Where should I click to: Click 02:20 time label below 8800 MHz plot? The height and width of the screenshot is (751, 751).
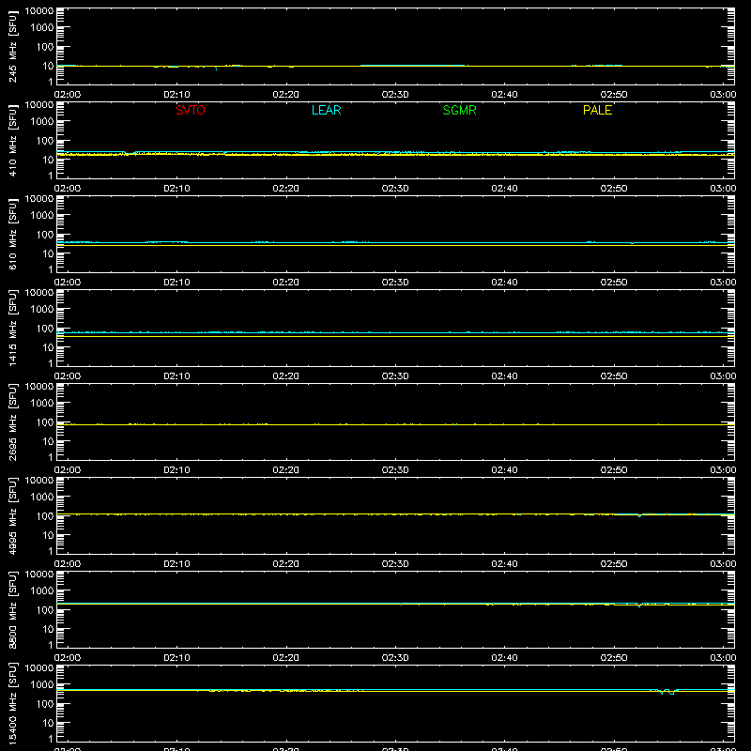[286, 658]
